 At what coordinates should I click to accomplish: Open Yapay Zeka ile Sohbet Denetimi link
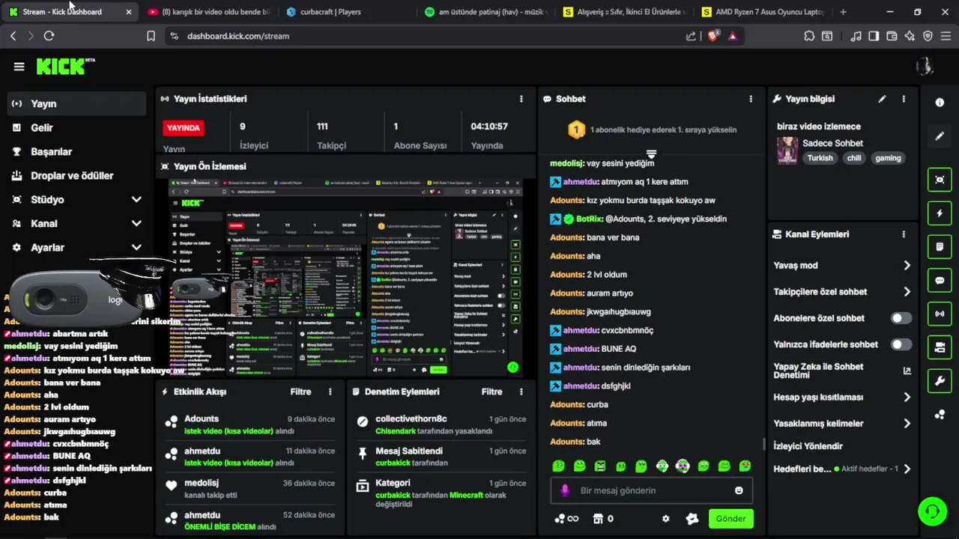coord(842,371)
